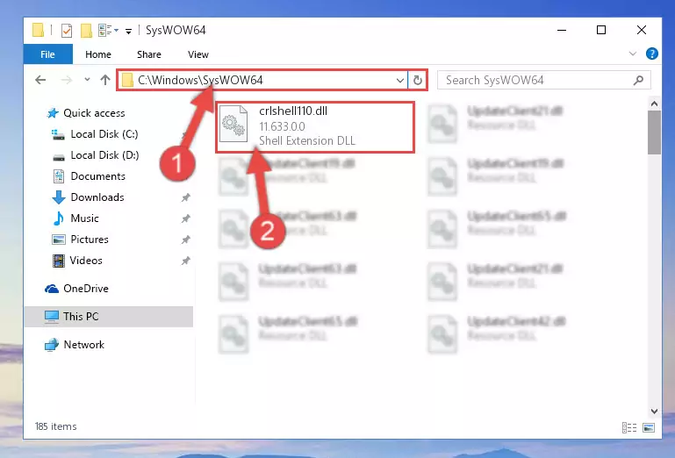Viewport: 675px width, 458px height.
Task: Maximize the SysWOW64 window
Action: (x=601, y=30)
